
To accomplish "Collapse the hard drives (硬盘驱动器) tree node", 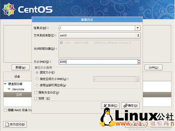I will [x=5, y=84].
